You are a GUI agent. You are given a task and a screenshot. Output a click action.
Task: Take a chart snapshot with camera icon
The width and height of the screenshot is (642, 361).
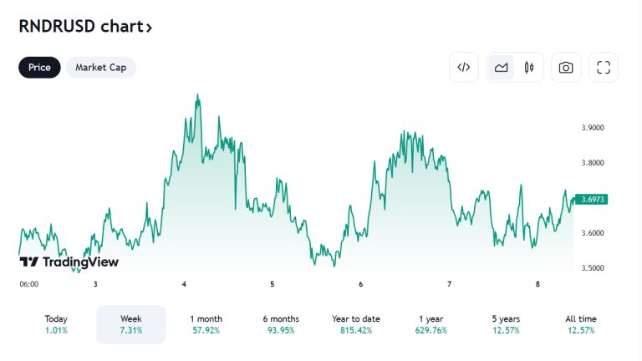pyautogui.click(x=566, y=68)
